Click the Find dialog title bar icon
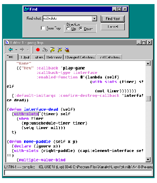This screenshot has height=183, width=157. point(27,9)
